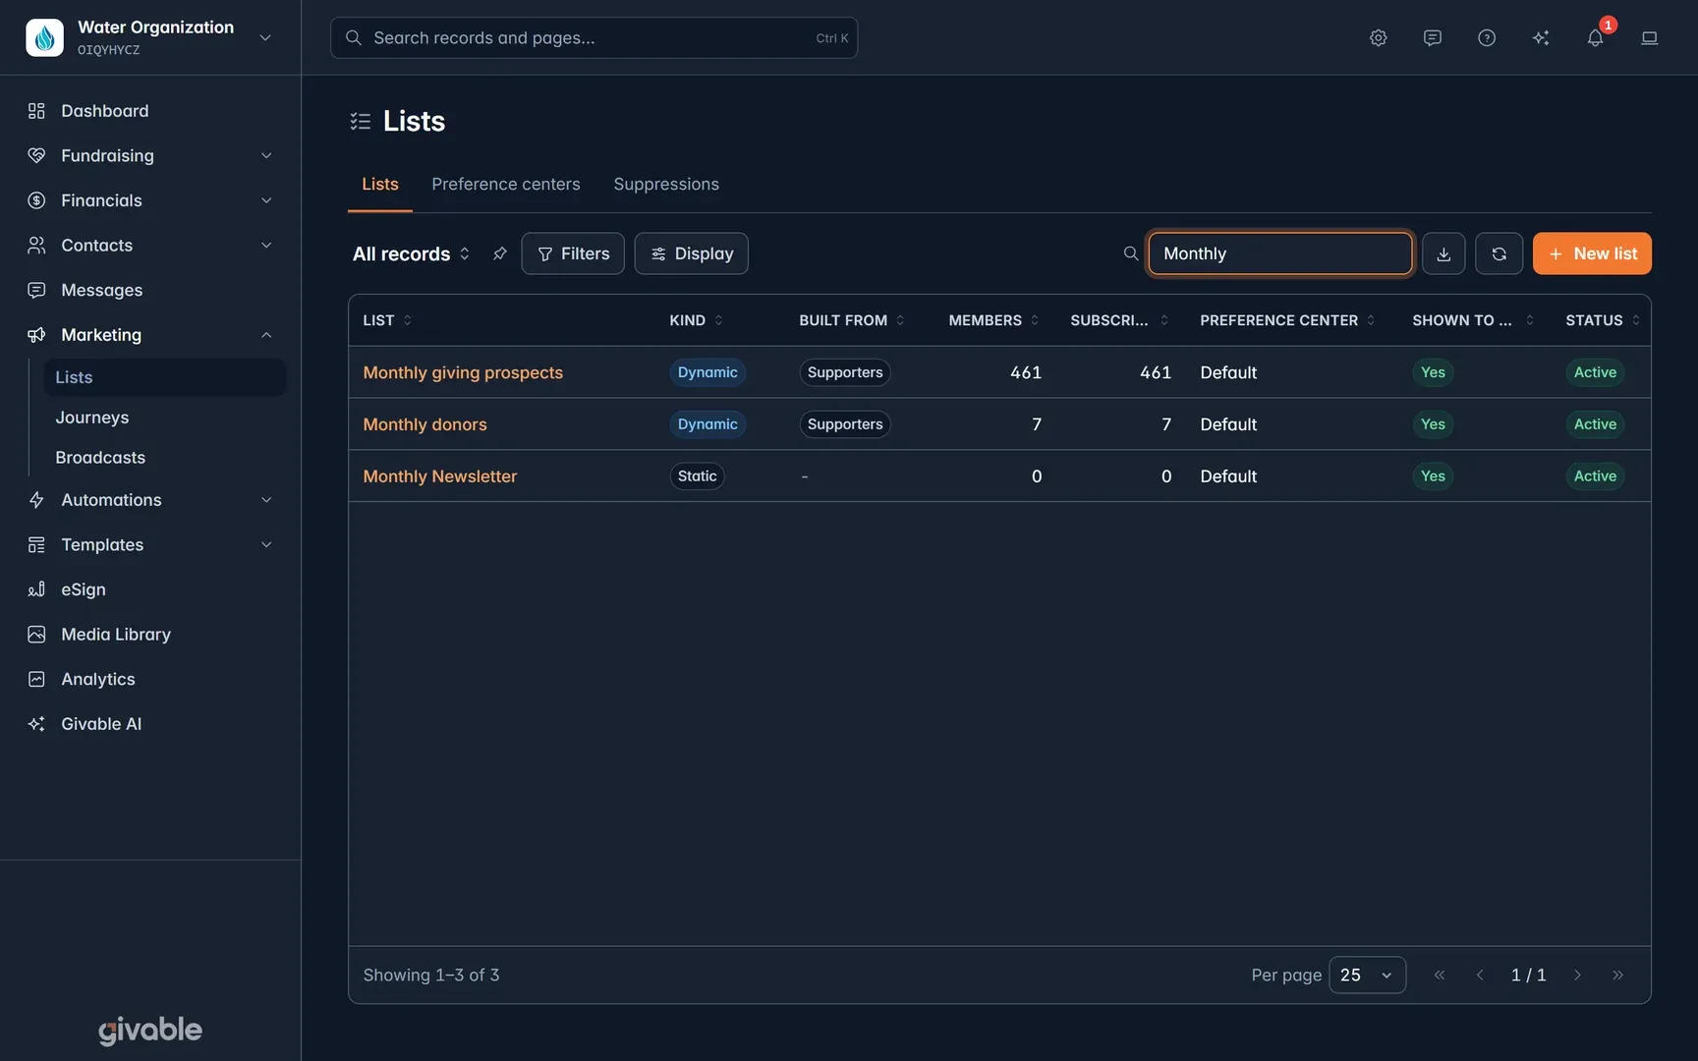Open the organization switcher chevron
Image resolution: width=1698 pixels, height=1061 pixels.
point(265,37)
